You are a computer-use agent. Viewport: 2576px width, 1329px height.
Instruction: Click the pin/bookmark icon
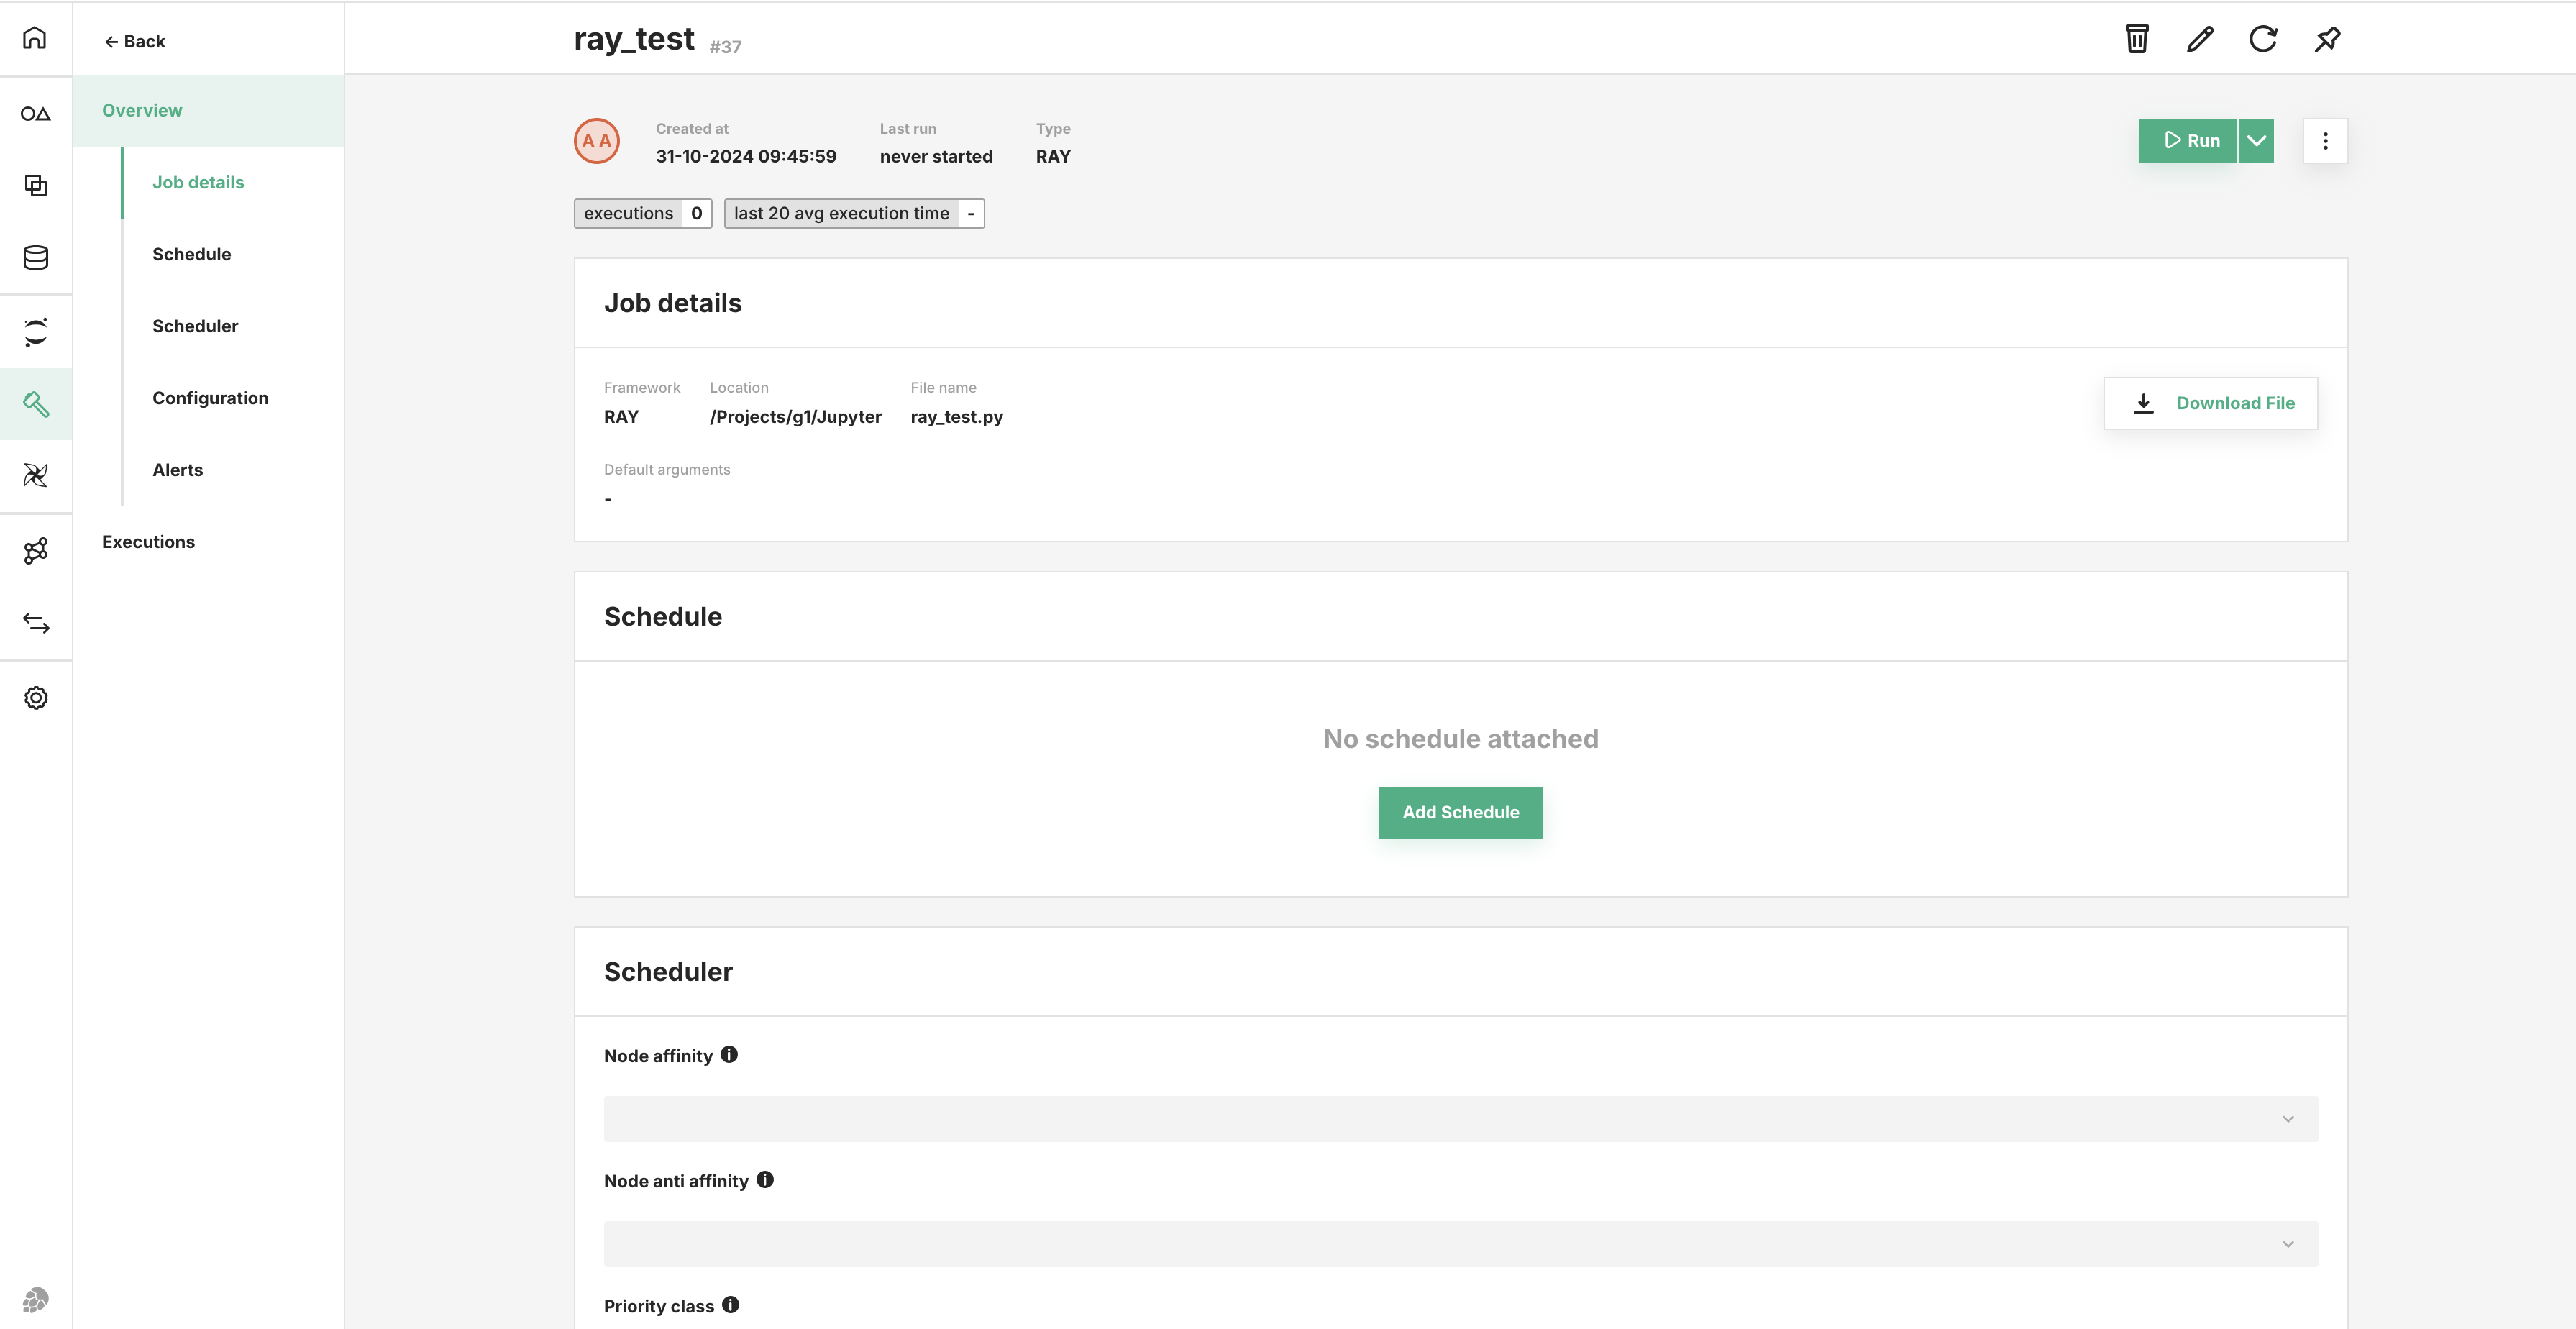pos(2327,37)
